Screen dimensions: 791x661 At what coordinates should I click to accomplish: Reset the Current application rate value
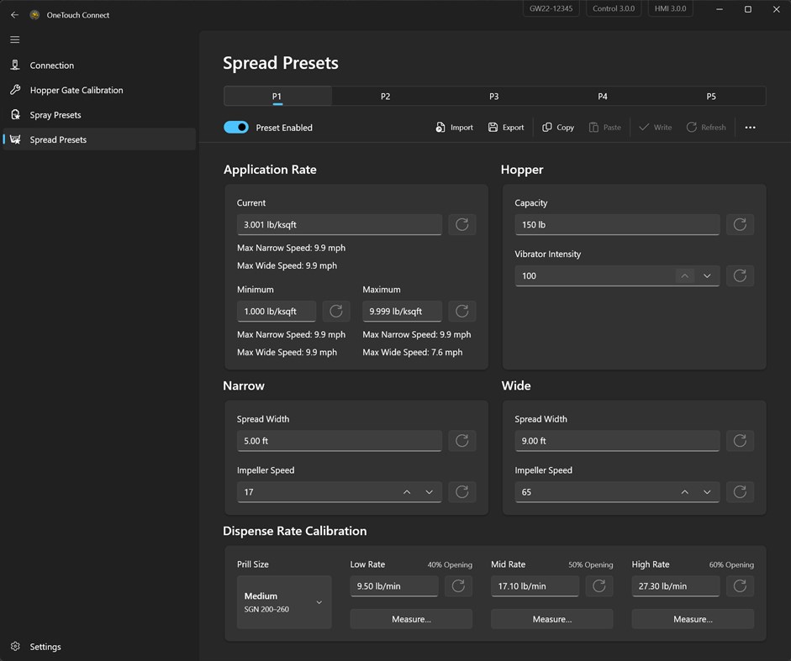[461, 224]
